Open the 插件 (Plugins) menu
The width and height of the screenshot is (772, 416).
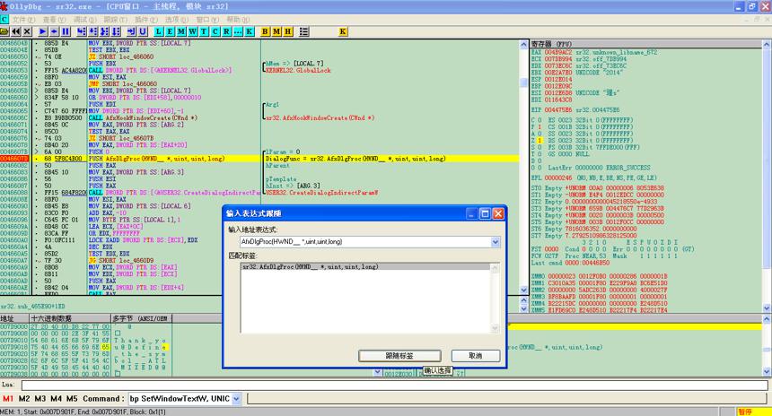[146, 20]
